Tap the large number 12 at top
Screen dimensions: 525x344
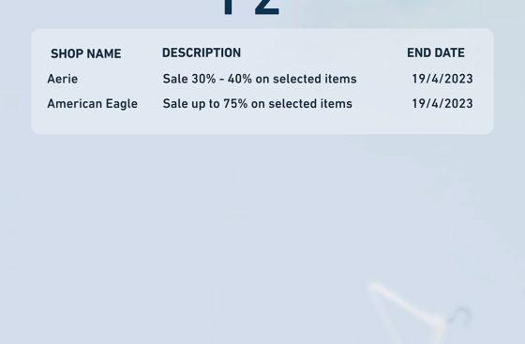pos(251,7)
